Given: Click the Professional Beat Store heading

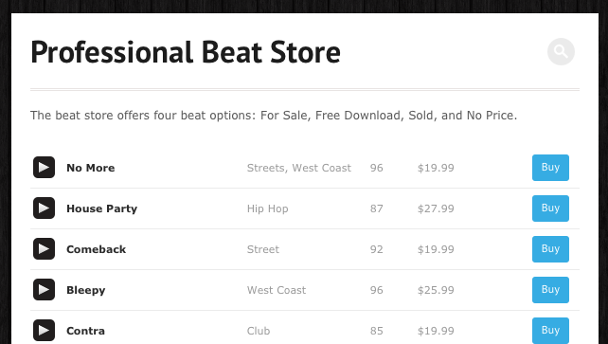Looking at the screenshot, I should pos(186,51).
